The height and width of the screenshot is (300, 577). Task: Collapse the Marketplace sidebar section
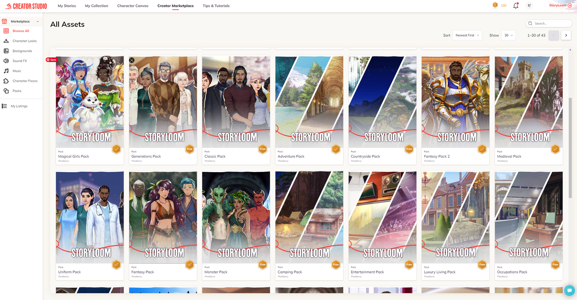(38, 22)
